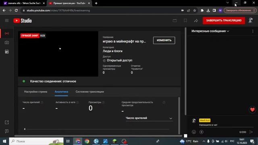
Task: Click the stream title text
Action: point(124,41)
